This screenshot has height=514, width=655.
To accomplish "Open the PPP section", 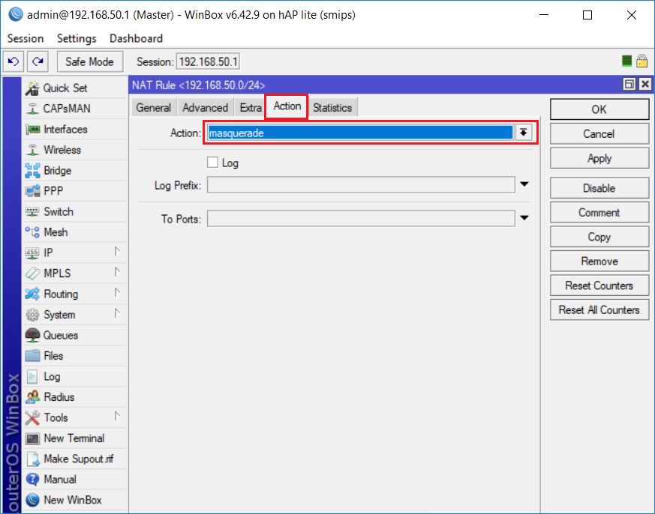I will click(x=75, y=190).
